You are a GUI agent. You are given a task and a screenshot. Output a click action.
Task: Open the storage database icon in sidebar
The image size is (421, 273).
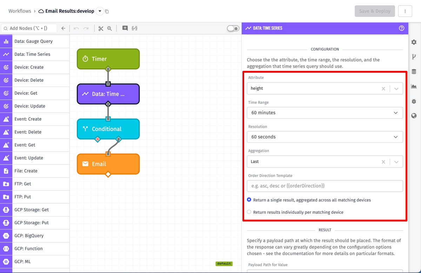(x=414, y=72)
